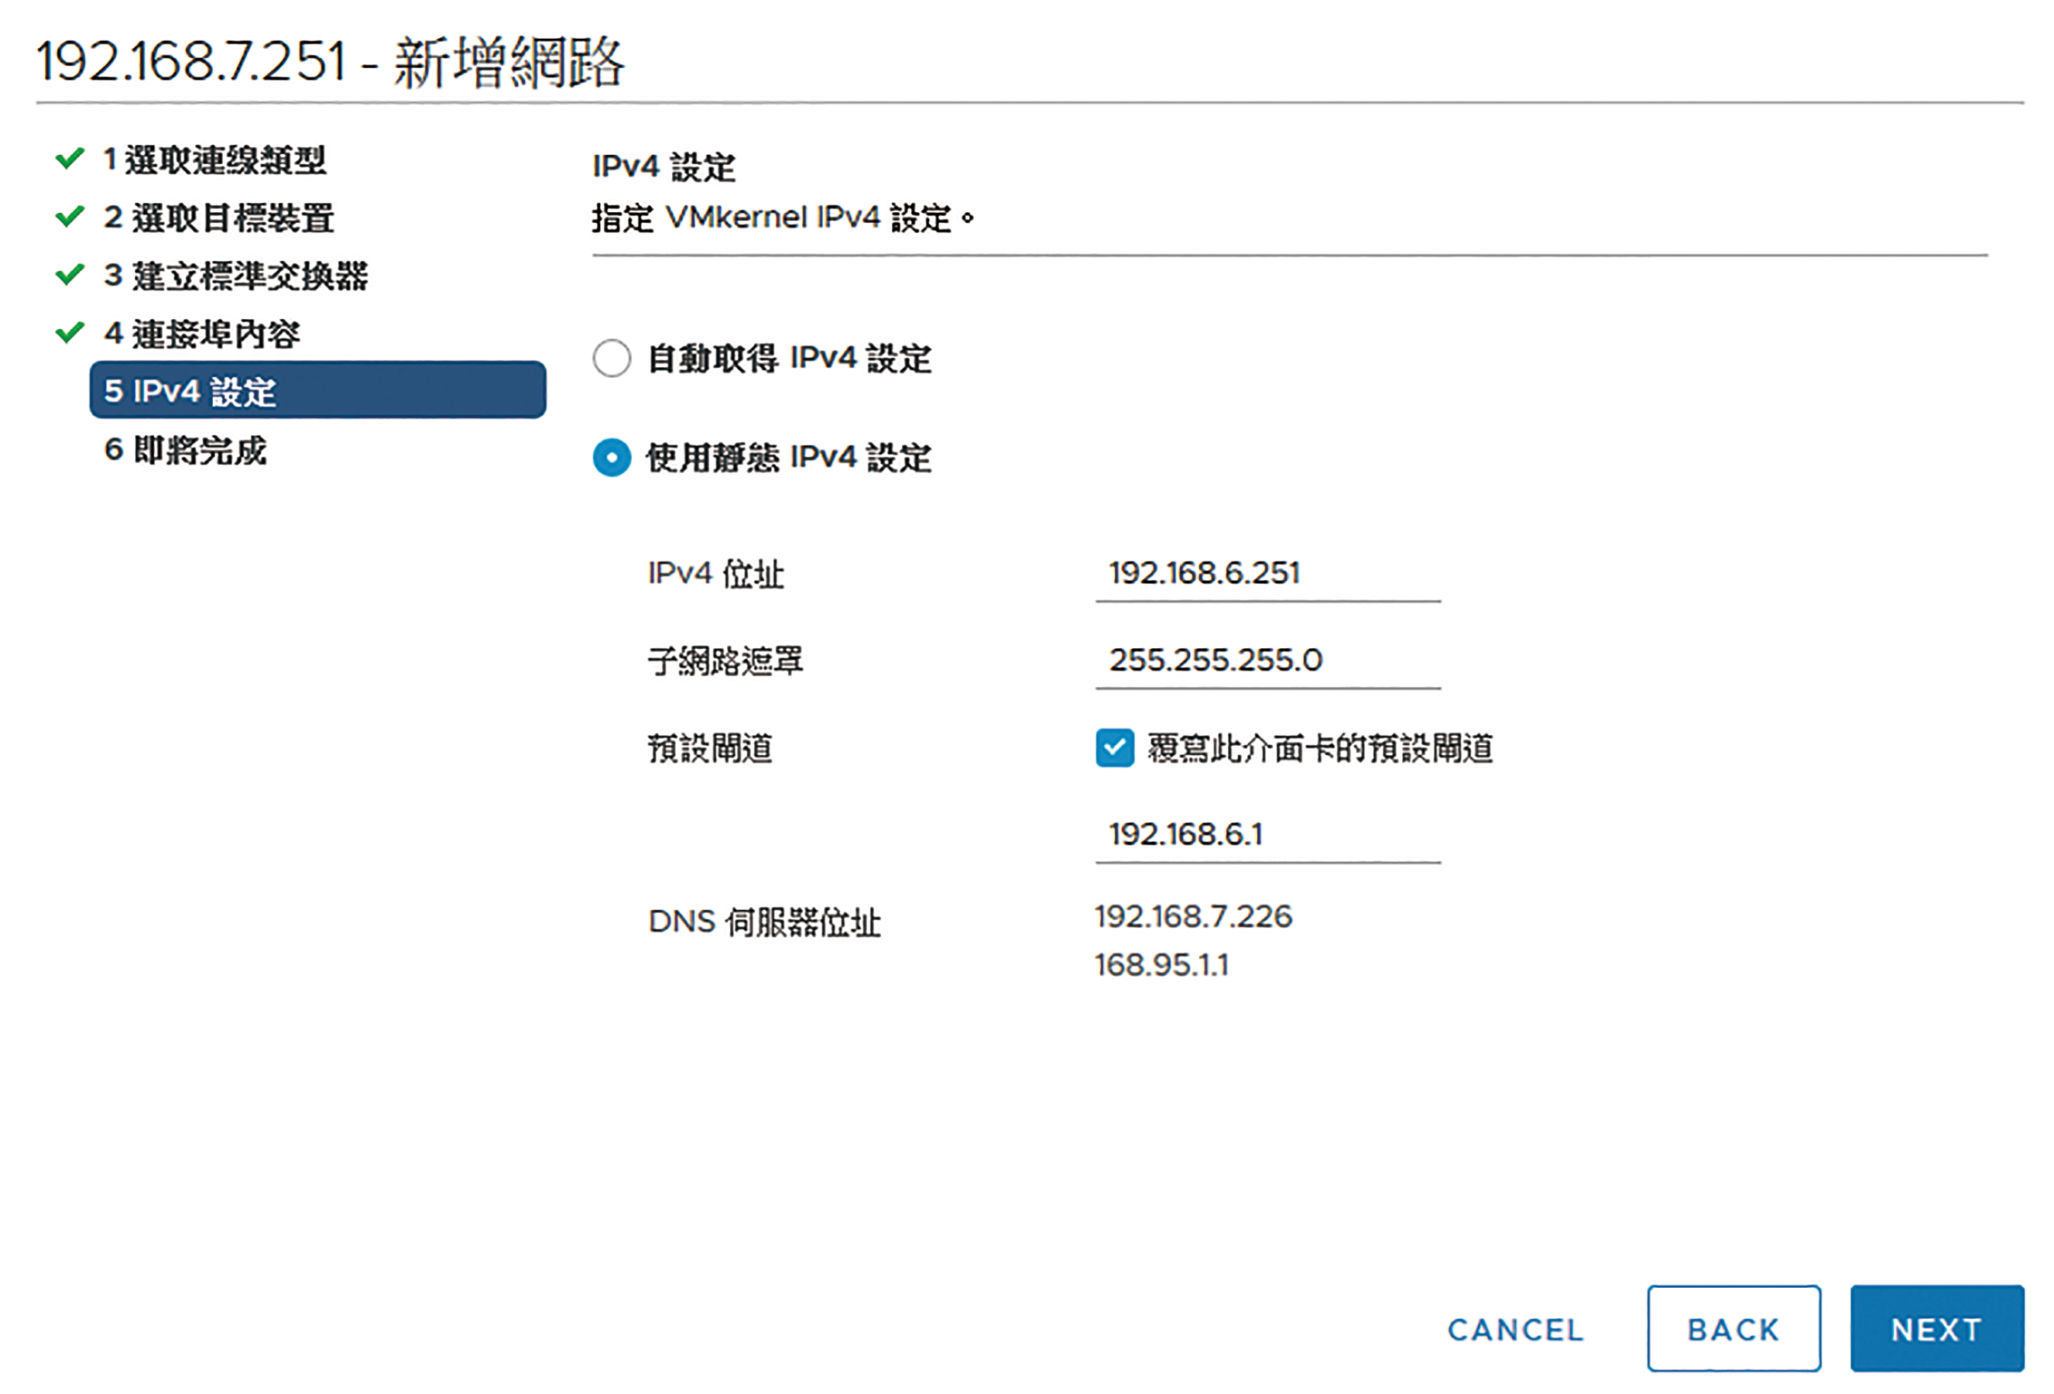Click the DNS 伺服器位址 label
Screen dimensions: 2054x1394
pos(764,922)
